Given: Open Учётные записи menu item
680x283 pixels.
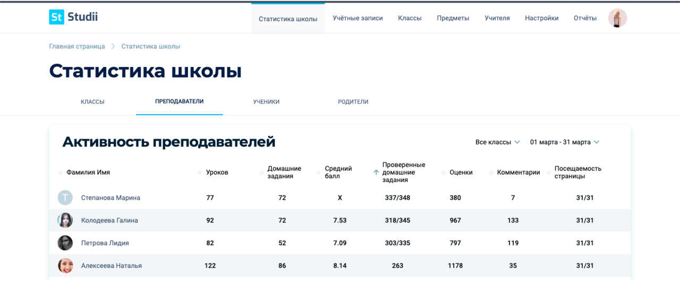Looking at the screenshot, I should pos(358,18).
